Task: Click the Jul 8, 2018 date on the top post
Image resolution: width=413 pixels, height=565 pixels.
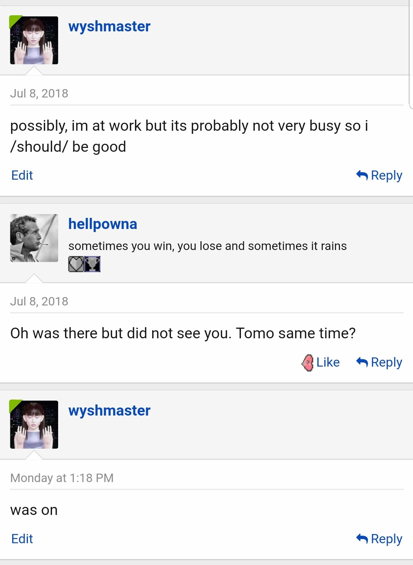Action: (39, 94)
